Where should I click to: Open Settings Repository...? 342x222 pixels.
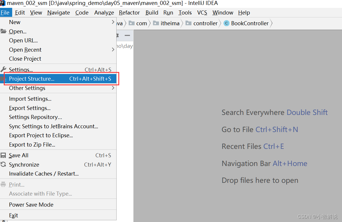[x=58, y=117]
